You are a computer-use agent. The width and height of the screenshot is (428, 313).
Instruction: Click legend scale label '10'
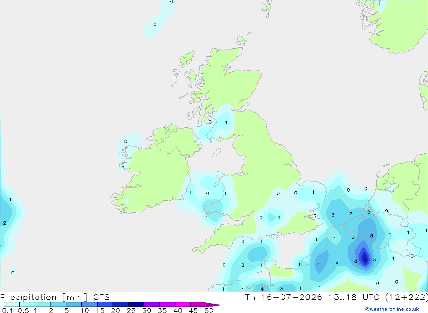[85, 310]
